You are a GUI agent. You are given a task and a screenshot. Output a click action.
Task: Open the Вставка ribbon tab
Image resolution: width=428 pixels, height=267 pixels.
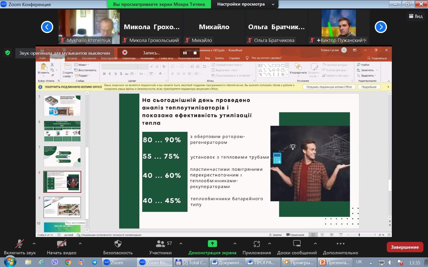click(72, 58)
